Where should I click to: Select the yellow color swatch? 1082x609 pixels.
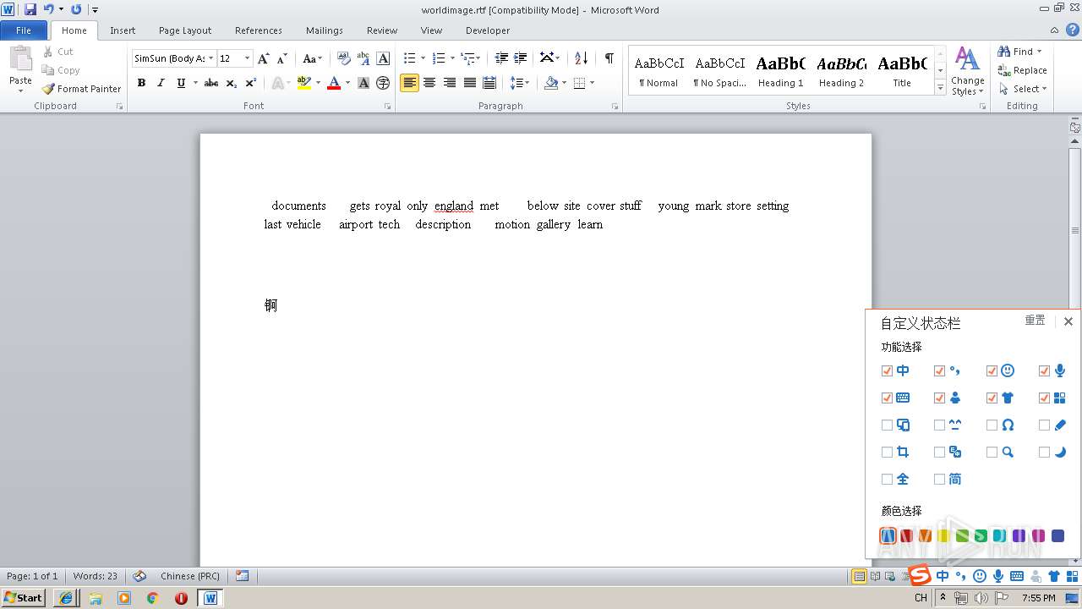tap(943, 535)
